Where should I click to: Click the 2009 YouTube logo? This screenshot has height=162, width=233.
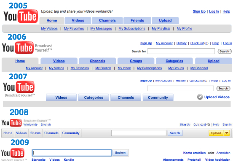pyautogui.click(x=13, y=153)
